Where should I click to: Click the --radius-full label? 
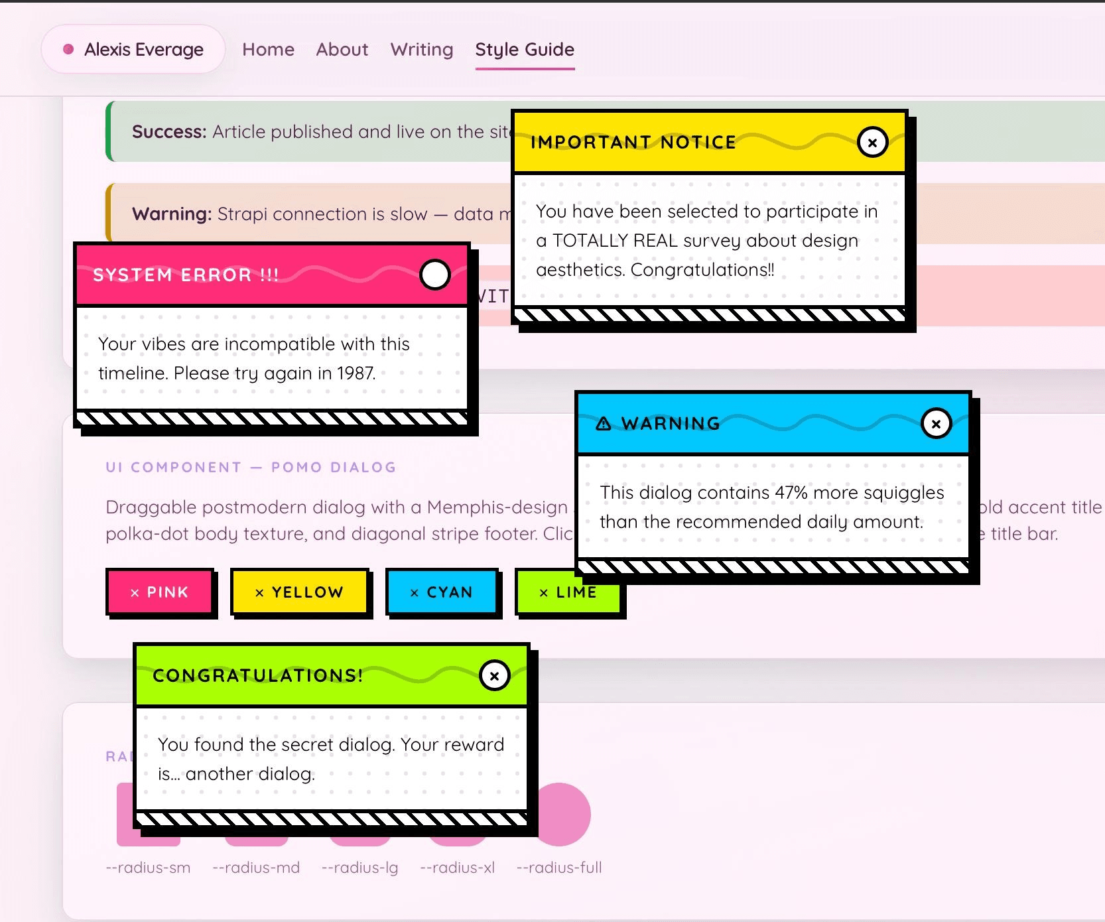pyautogui.click(x=559, y=868)
